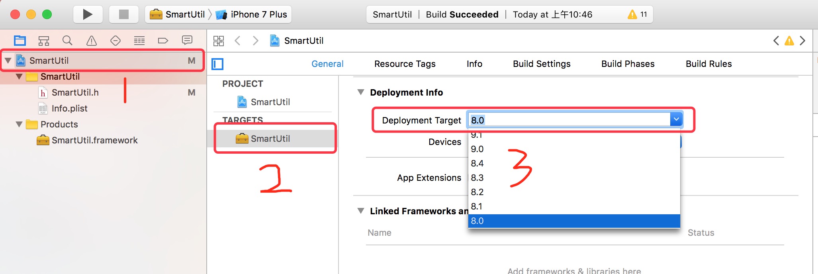The height and width of the screenshot is (274, 818).
Task: Open the Report navigator speech-bubble icon
Action: click(187, 40)
